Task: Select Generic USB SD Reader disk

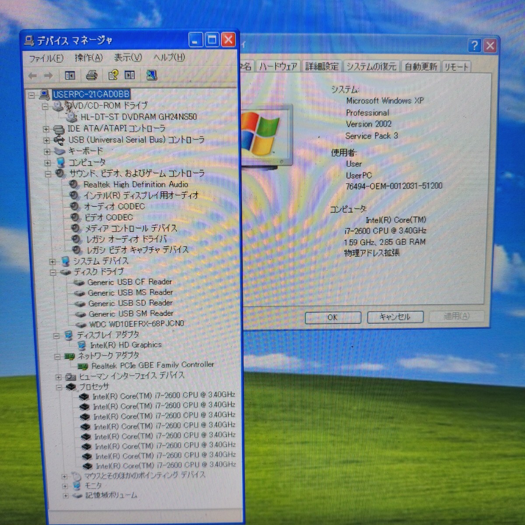Action: point(130,303)
